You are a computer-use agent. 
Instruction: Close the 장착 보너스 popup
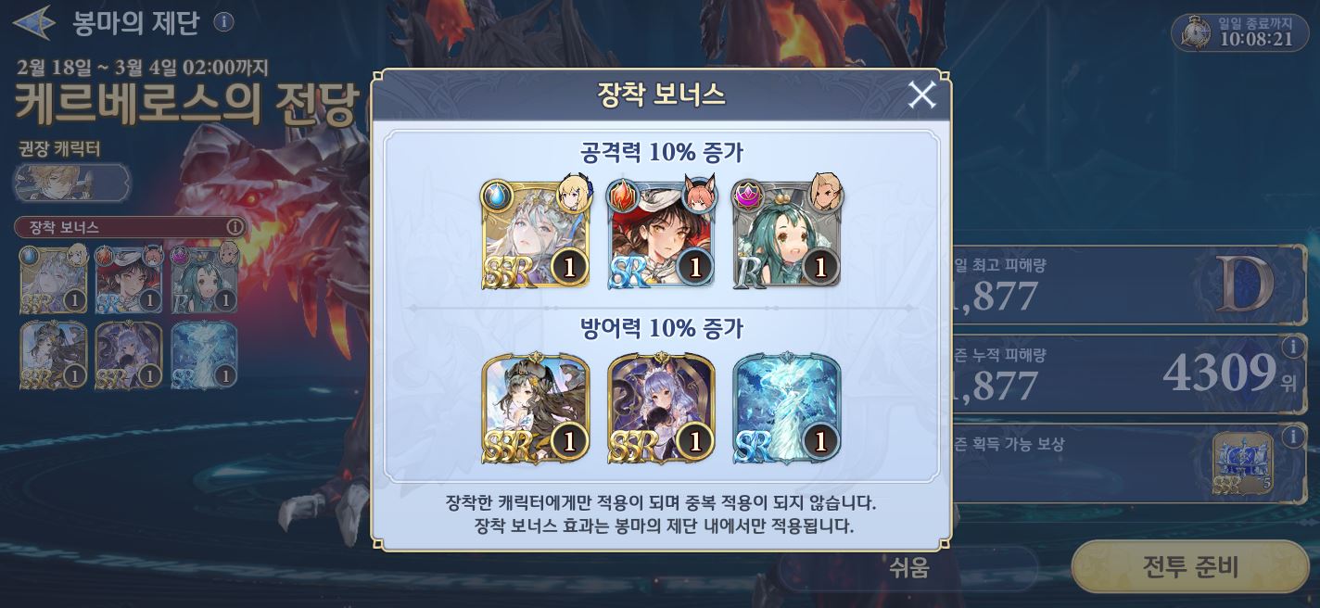[921, 95]
